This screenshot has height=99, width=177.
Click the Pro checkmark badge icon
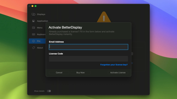[33, 41]
